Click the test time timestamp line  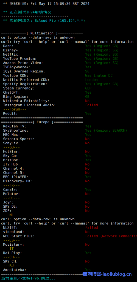46,4
